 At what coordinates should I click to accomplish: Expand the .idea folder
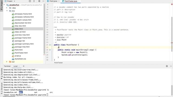pyautogui.click(x=7, y=8)
